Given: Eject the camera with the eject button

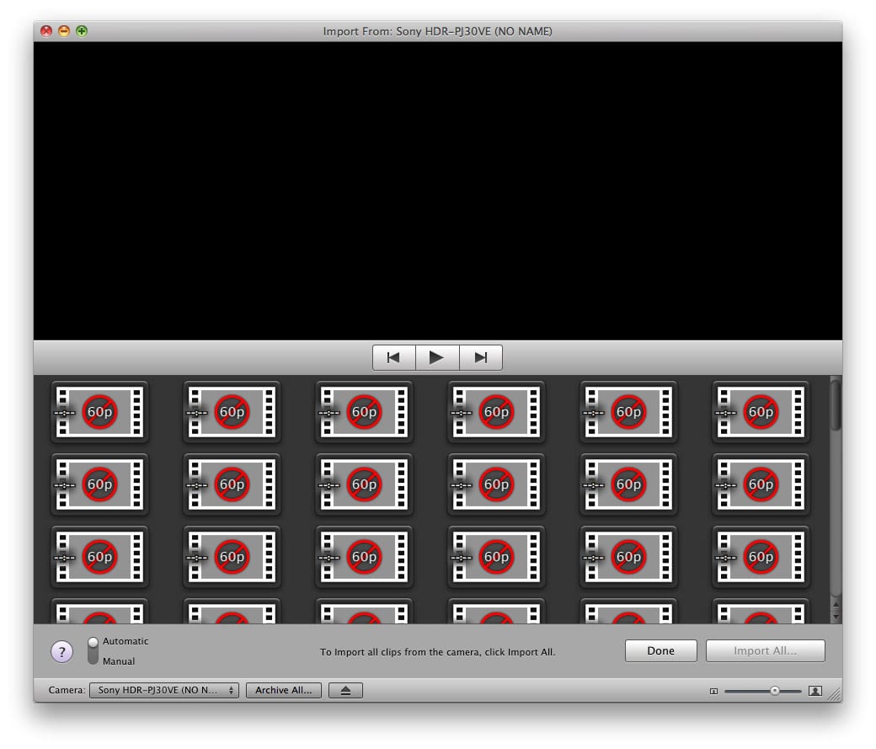Looking at the screenshot, I should (345, 690).
